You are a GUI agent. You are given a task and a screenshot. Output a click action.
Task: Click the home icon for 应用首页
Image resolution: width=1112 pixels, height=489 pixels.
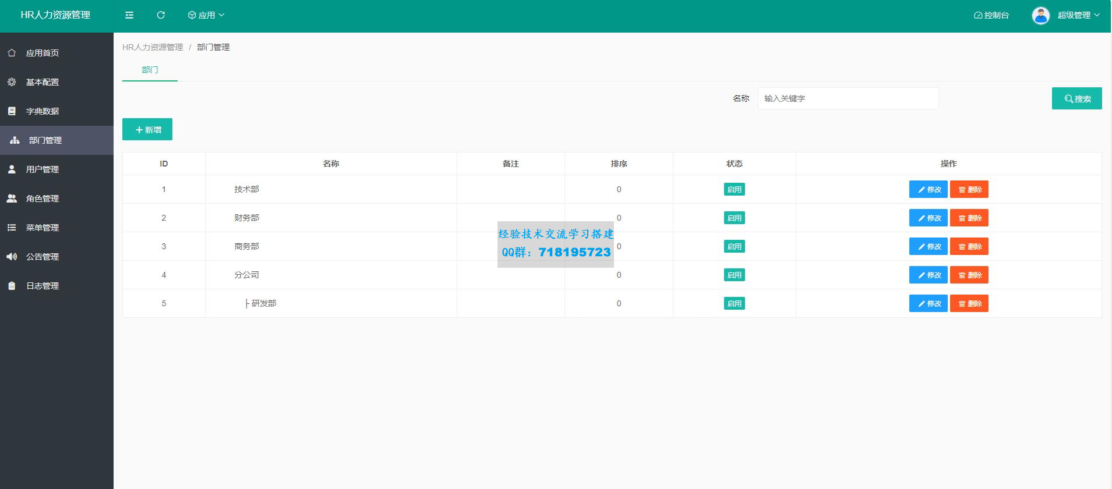12,53
